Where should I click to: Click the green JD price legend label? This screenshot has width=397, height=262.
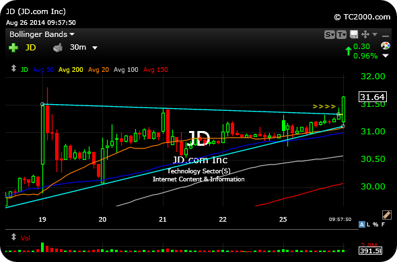pos(24,70)
